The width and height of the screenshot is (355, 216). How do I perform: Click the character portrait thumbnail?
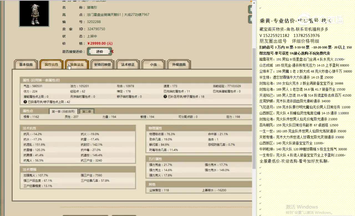tap(34, 14)
